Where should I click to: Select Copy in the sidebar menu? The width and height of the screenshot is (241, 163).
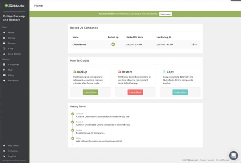pyautogui.click(x=11, y=49)
